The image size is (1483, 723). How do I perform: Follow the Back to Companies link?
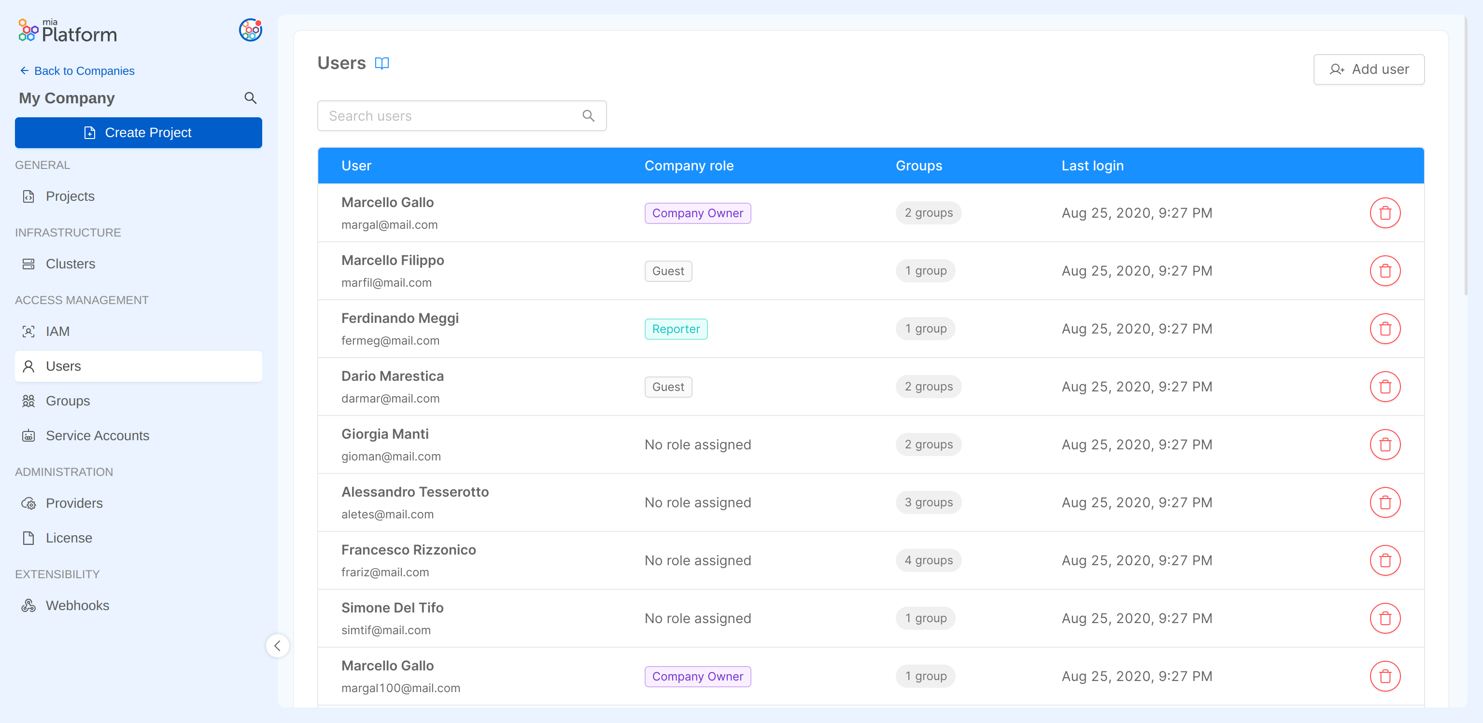pos(78,71)
